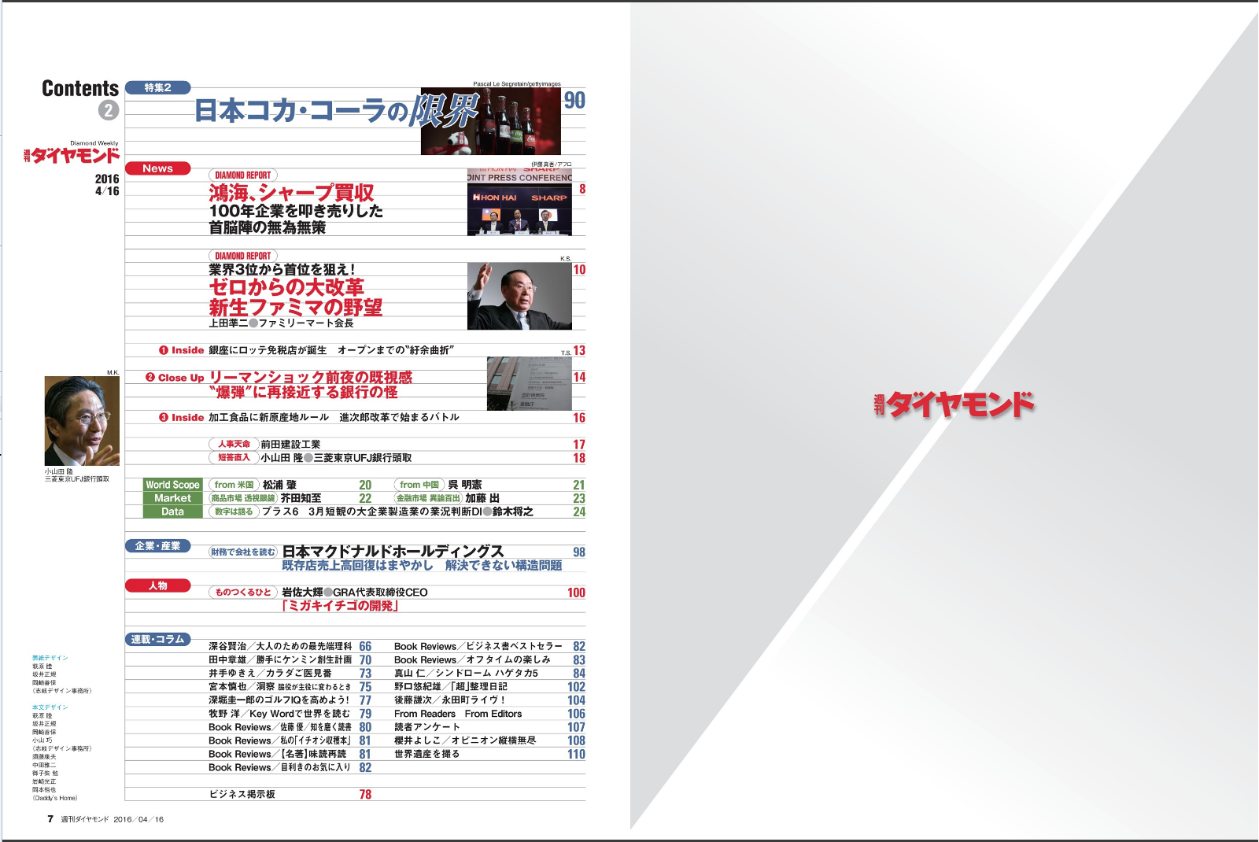Click the 2016 4/16 issue date
Viewport: 1259px width, 842px height.
pyautogui.click(x=107, y=185)
